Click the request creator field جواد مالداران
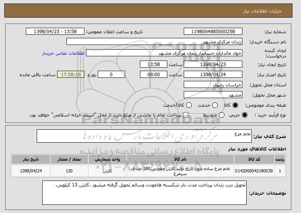Image resolution: width=301 pixels, height=213 pixels. click(164, 53)
